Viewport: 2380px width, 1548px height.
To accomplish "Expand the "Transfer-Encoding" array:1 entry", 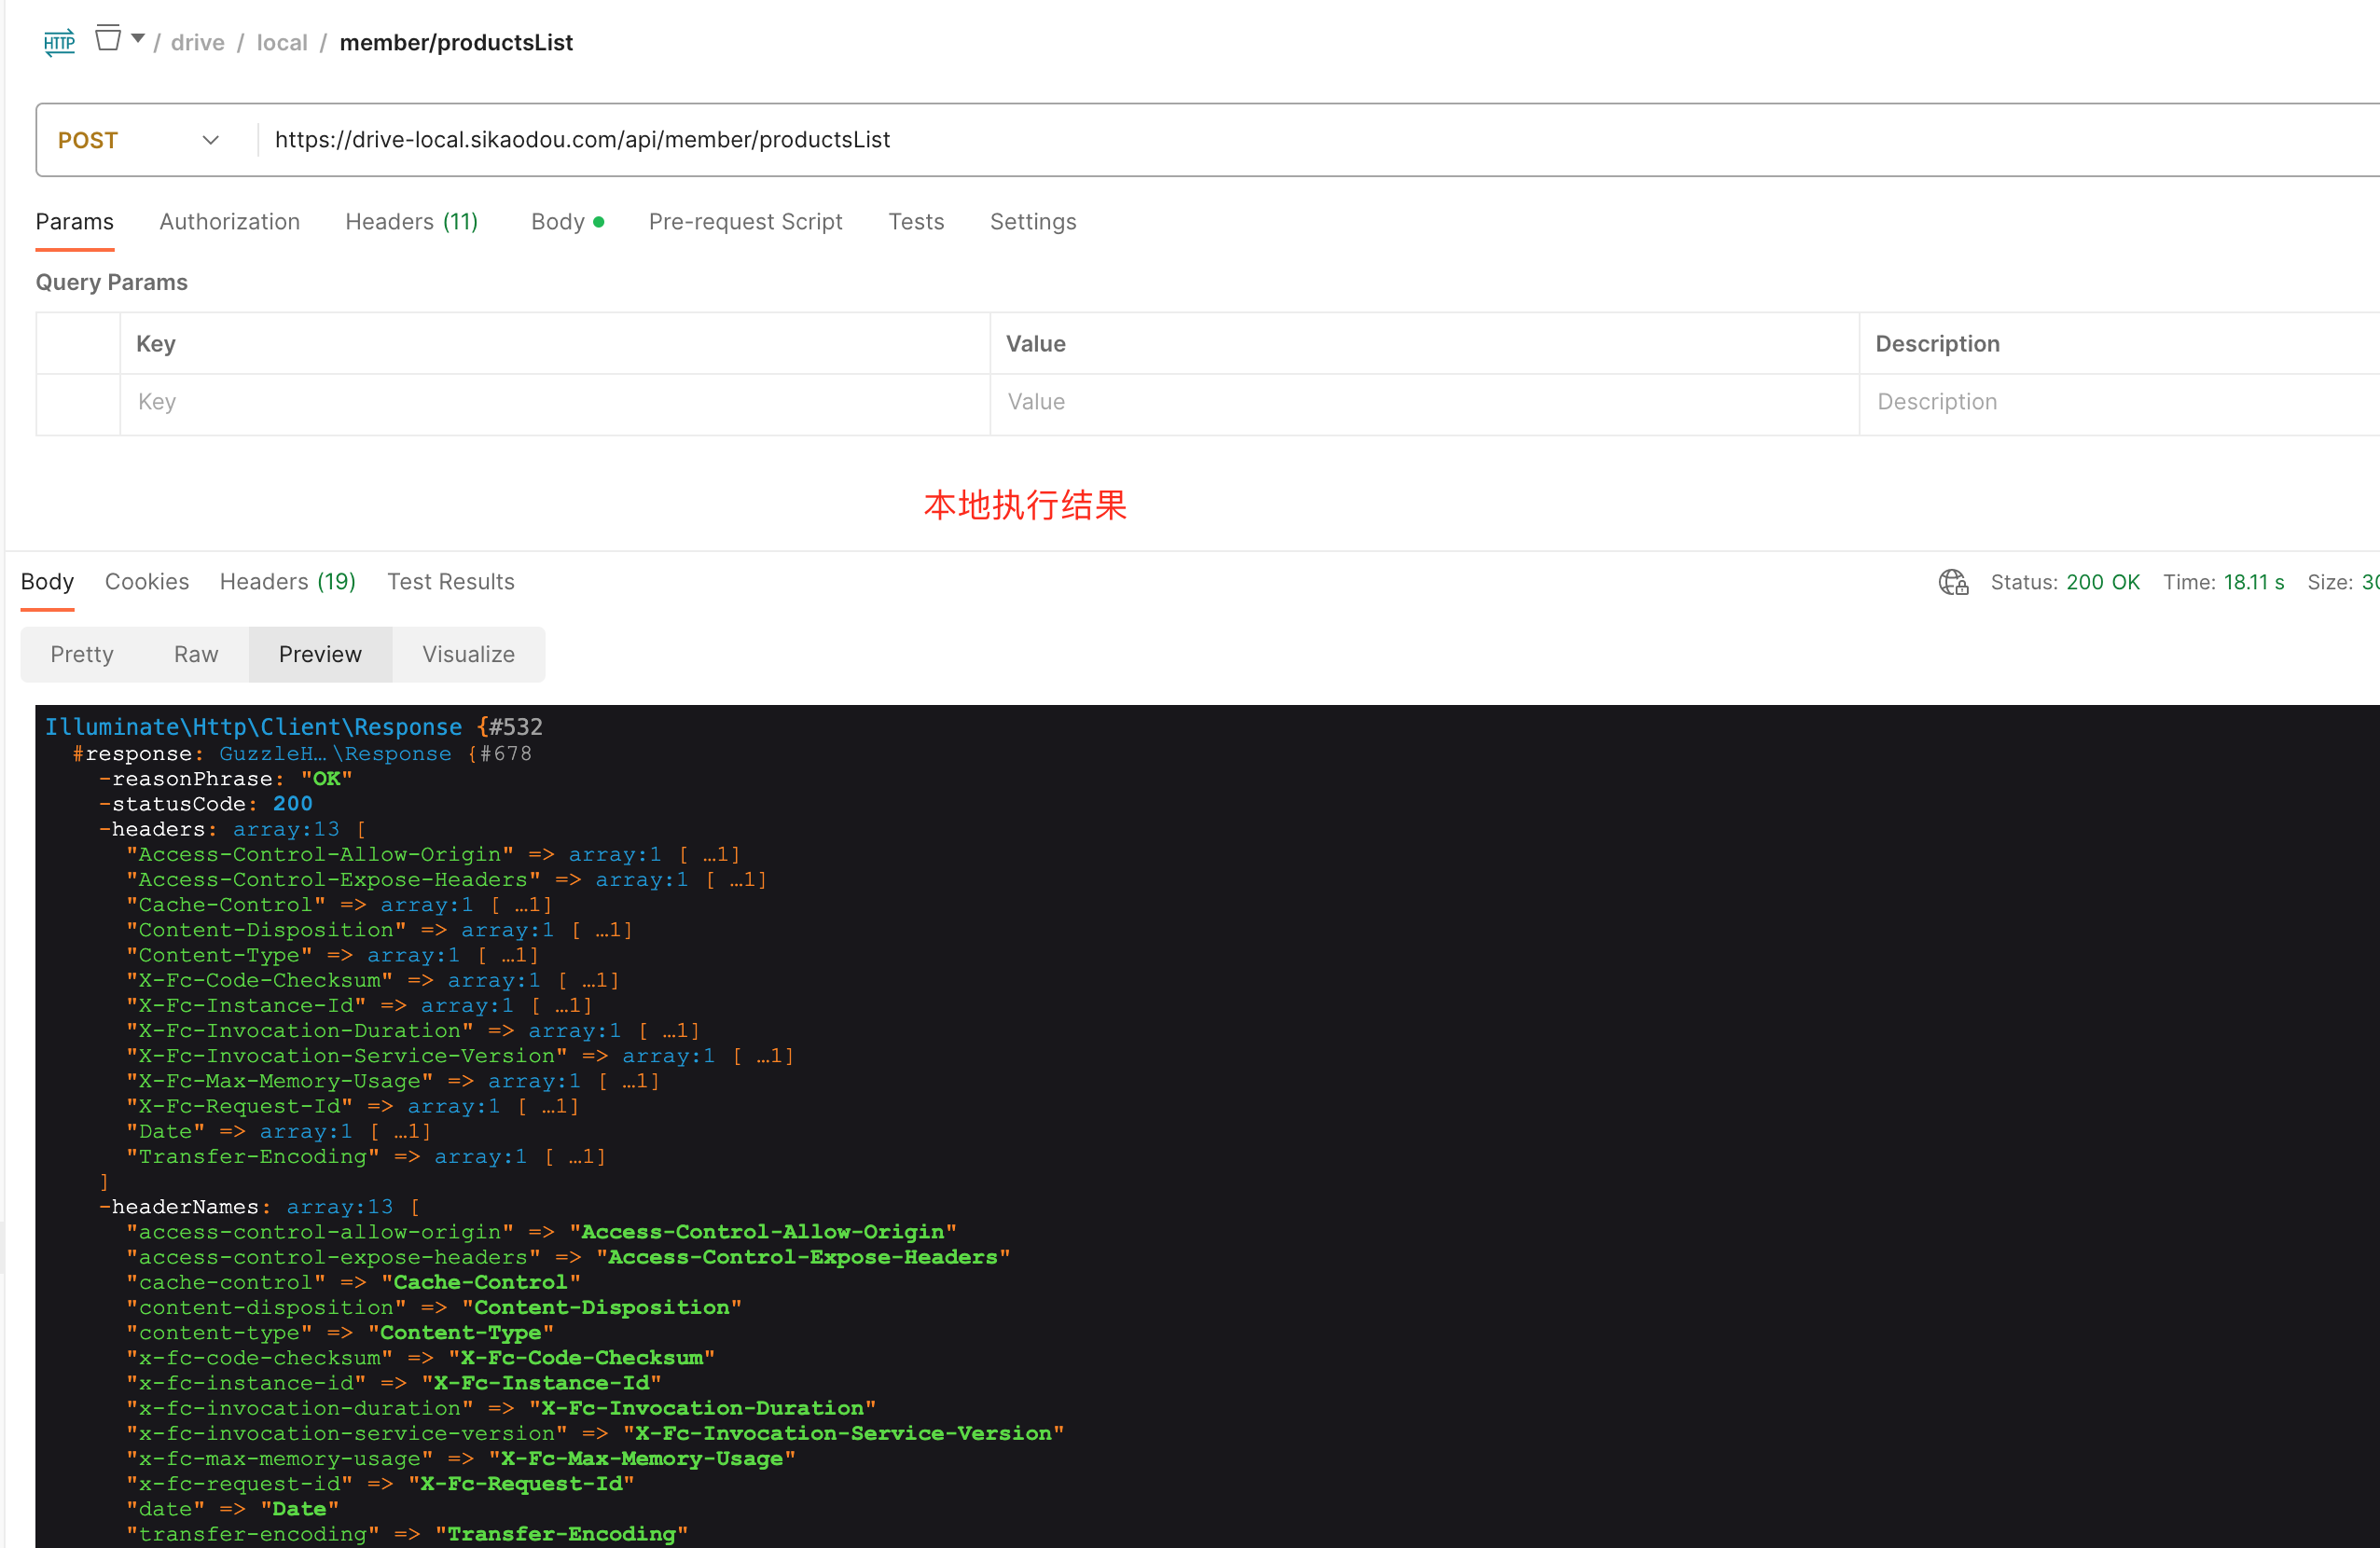I will pyautogui.click(x=520, y=1157).
